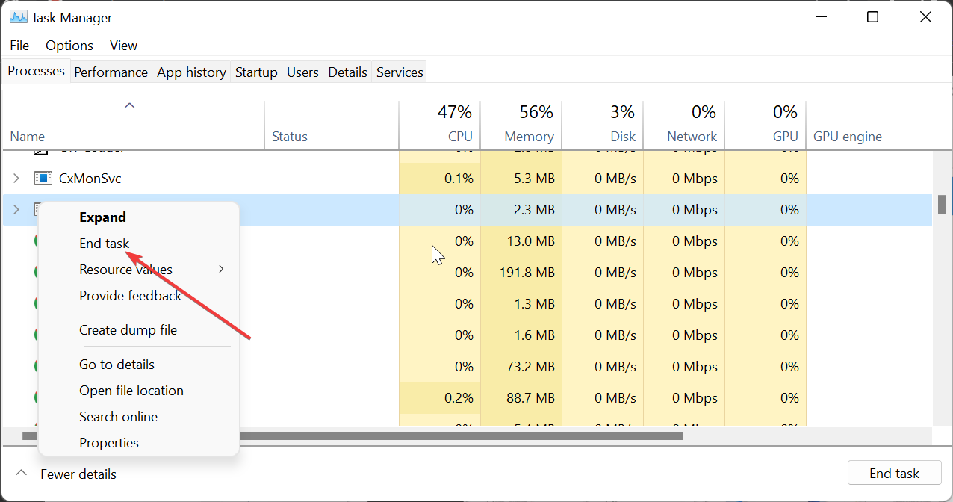Click the 2.3 MB memory value
The image size is (953, 502).
(x=536, y=210)
